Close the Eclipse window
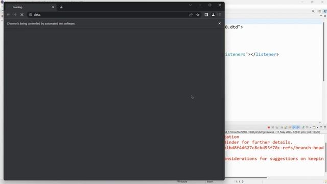The width and height of the screenshot is (327, 184). click(322, 2)
